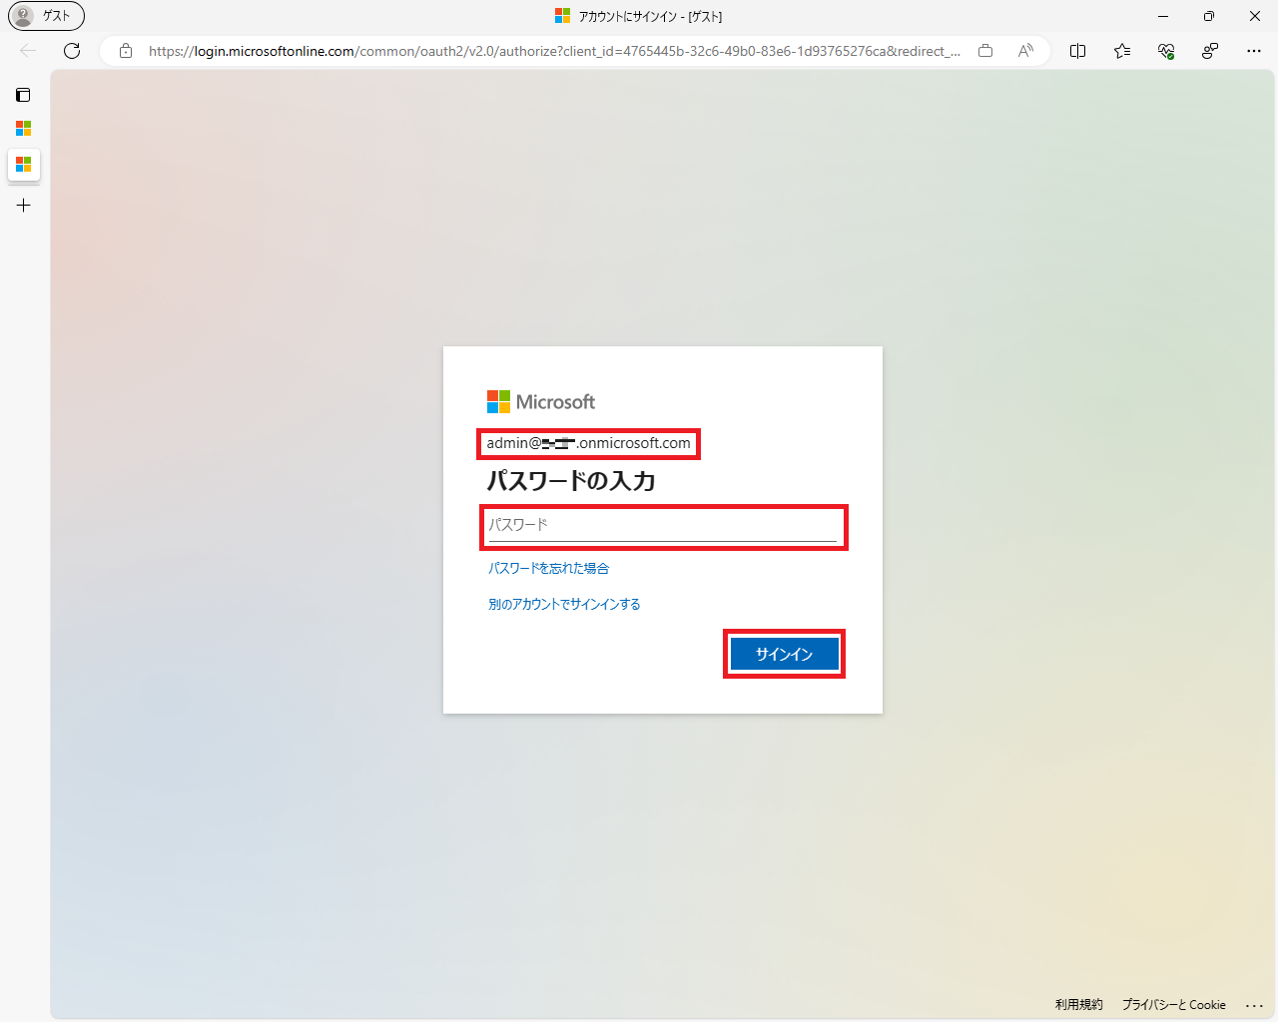Restore down the browser window
The height and width of the screenshot is (1022, 1278).
pos(1209,16)
